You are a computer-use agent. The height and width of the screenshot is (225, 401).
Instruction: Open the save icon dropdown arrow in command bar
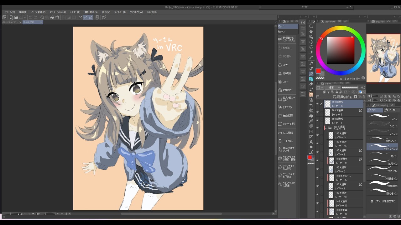tap(25, 17)
